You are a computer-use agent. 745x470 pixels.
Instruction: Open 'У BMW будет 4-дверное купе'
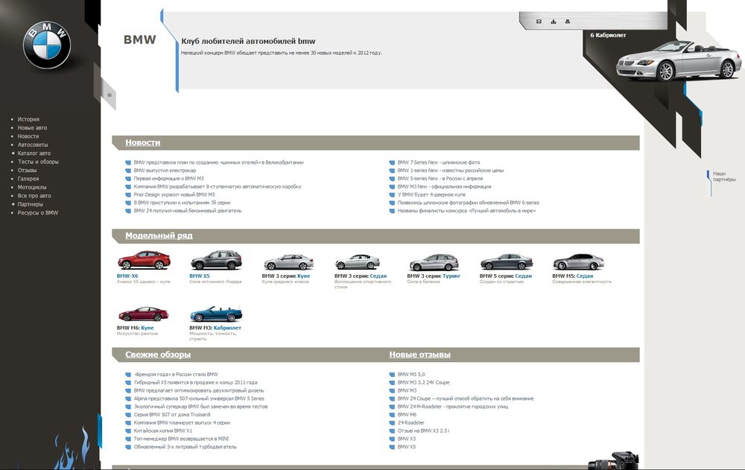(x=431, y=195)
